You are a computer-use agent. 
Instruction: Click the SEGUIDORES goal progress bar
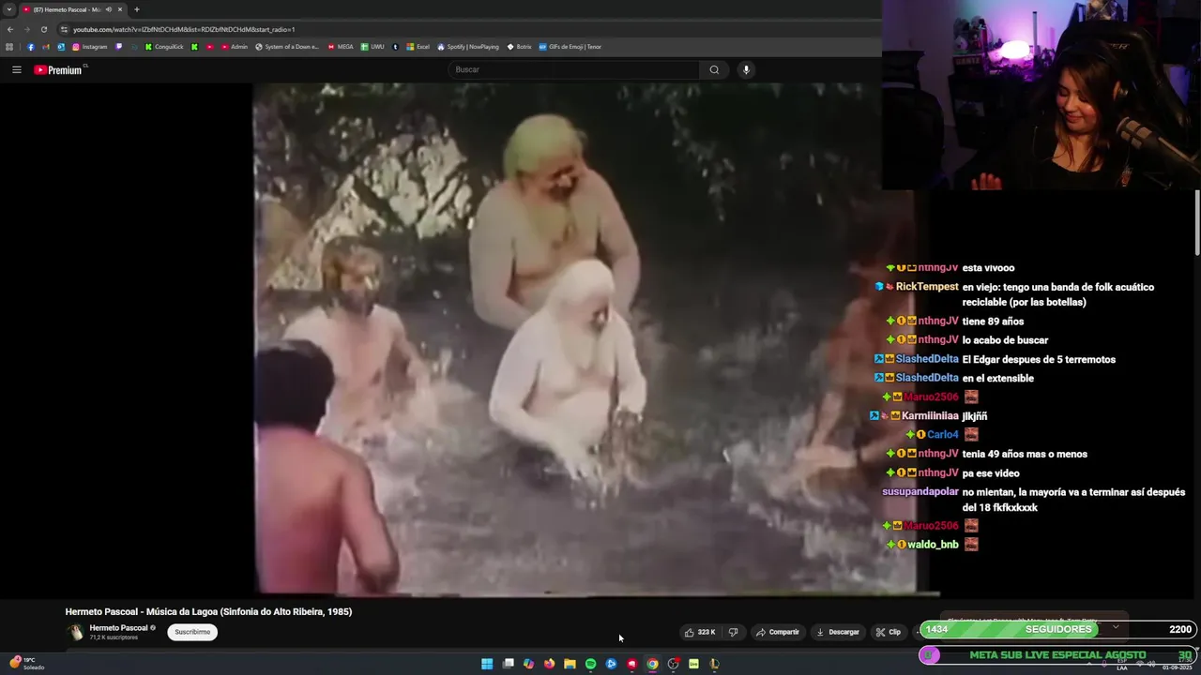point(1058,629)
